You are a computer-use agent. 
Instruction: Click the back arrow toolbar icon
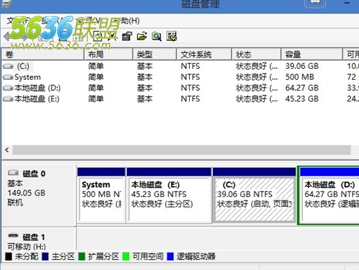coord(8,37)
